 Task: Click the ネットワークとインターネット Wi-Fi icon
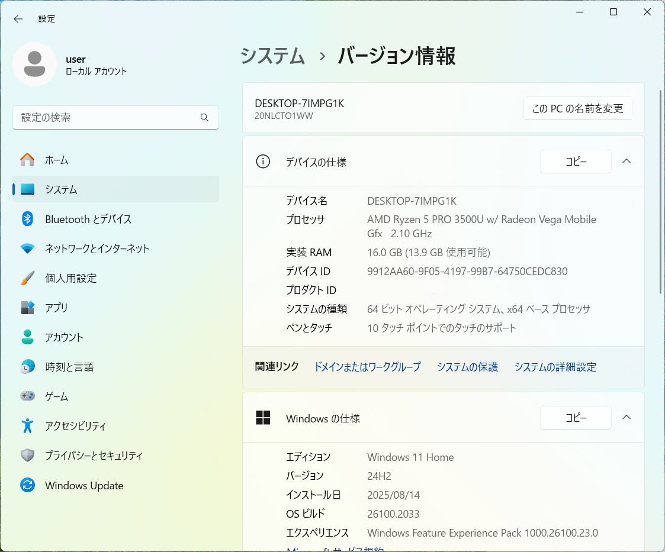28,248
